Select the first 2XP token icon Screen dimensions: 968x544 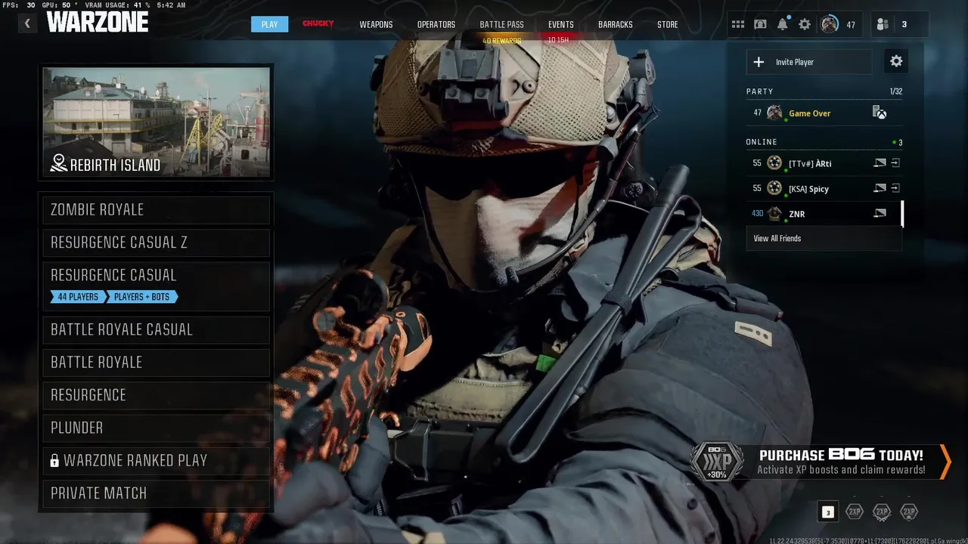(854, 512)
